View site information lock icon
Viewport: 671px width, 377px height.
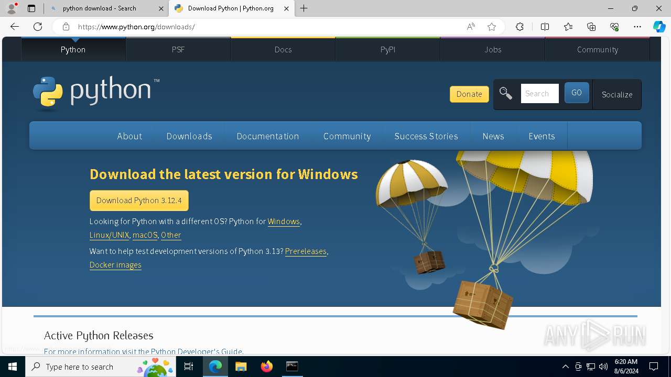(x=66, y=27)
